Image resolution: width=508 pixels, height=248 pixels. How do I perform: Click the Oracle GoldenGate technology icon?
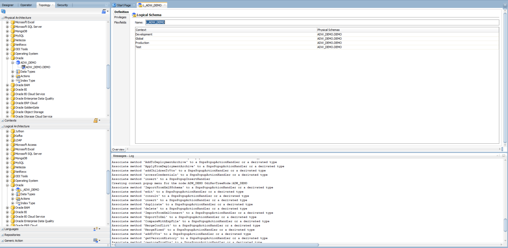click(13, 108)
